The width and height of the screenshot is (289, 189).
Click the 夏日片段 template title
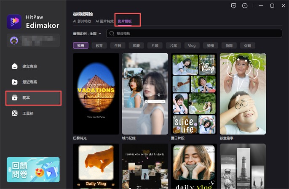(178, 138)
